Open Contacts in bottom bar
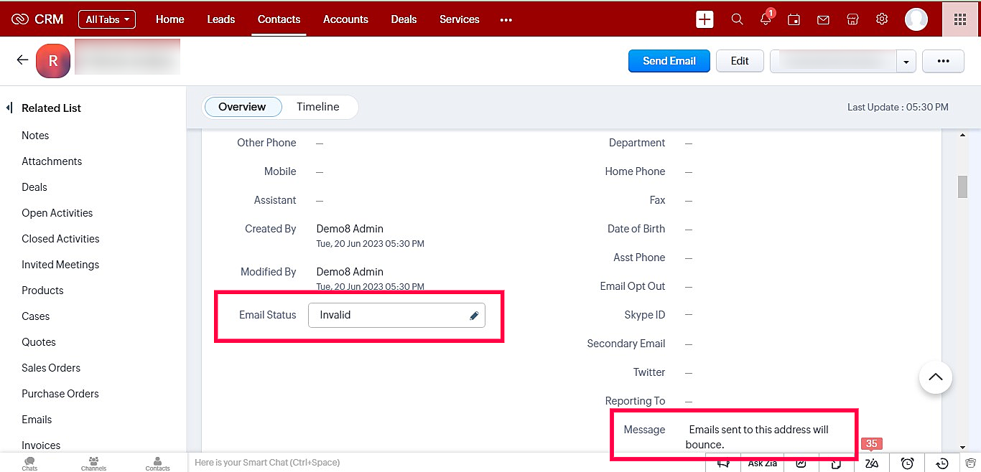The image size is (981, 472). pos(157,463)
